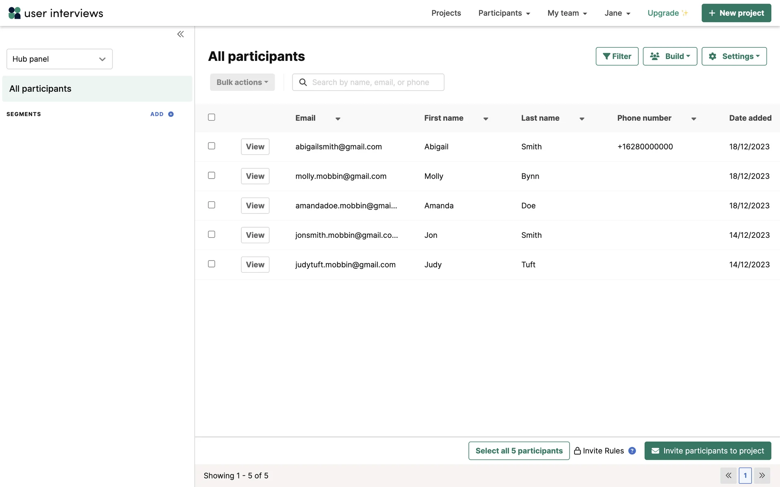
Task: Select Molly Bynn's row checkbox
Action: point(211,175)
